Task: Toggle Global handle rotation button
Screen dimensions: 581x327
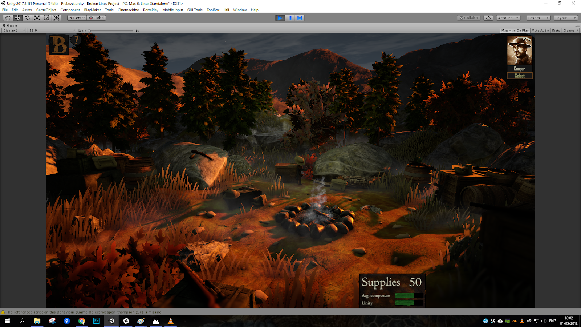Action: pyautogui.click(x=97, y=18)
